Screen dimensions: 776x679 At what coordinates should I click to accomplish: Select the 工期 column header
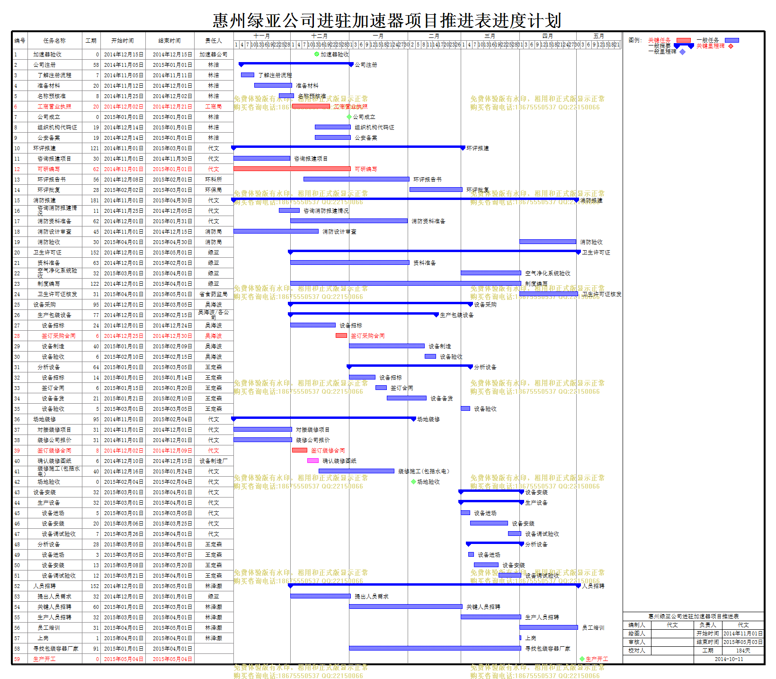coord(91,41)
